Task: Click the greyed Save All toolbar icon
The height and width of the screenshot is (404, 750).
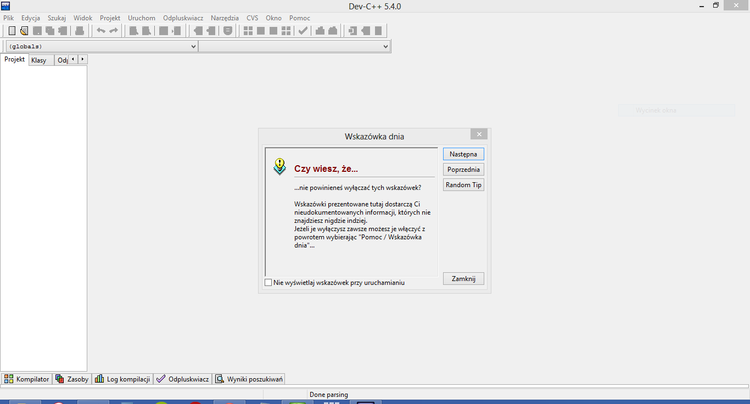Action: click(x=50, y=31)
